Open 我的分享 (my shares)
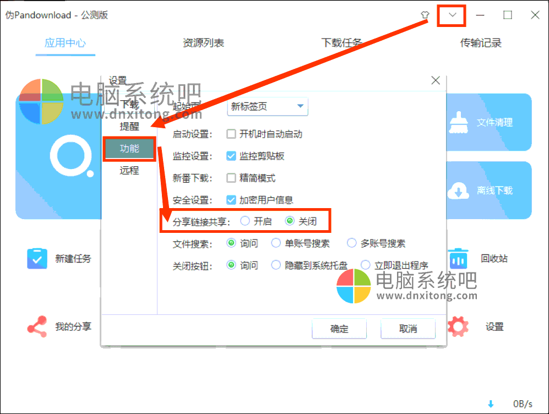Viewport: 549px width, 414px height. 36,326
